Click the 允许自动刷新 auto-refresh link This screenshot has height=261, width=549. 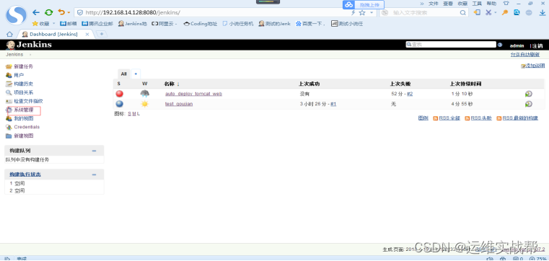pos(525,55)
